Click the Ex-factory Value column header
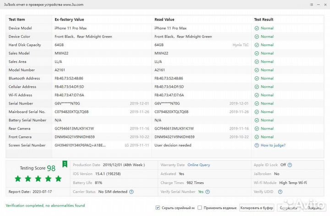Screen dimensions: 330x216 (x=69, y=20)
